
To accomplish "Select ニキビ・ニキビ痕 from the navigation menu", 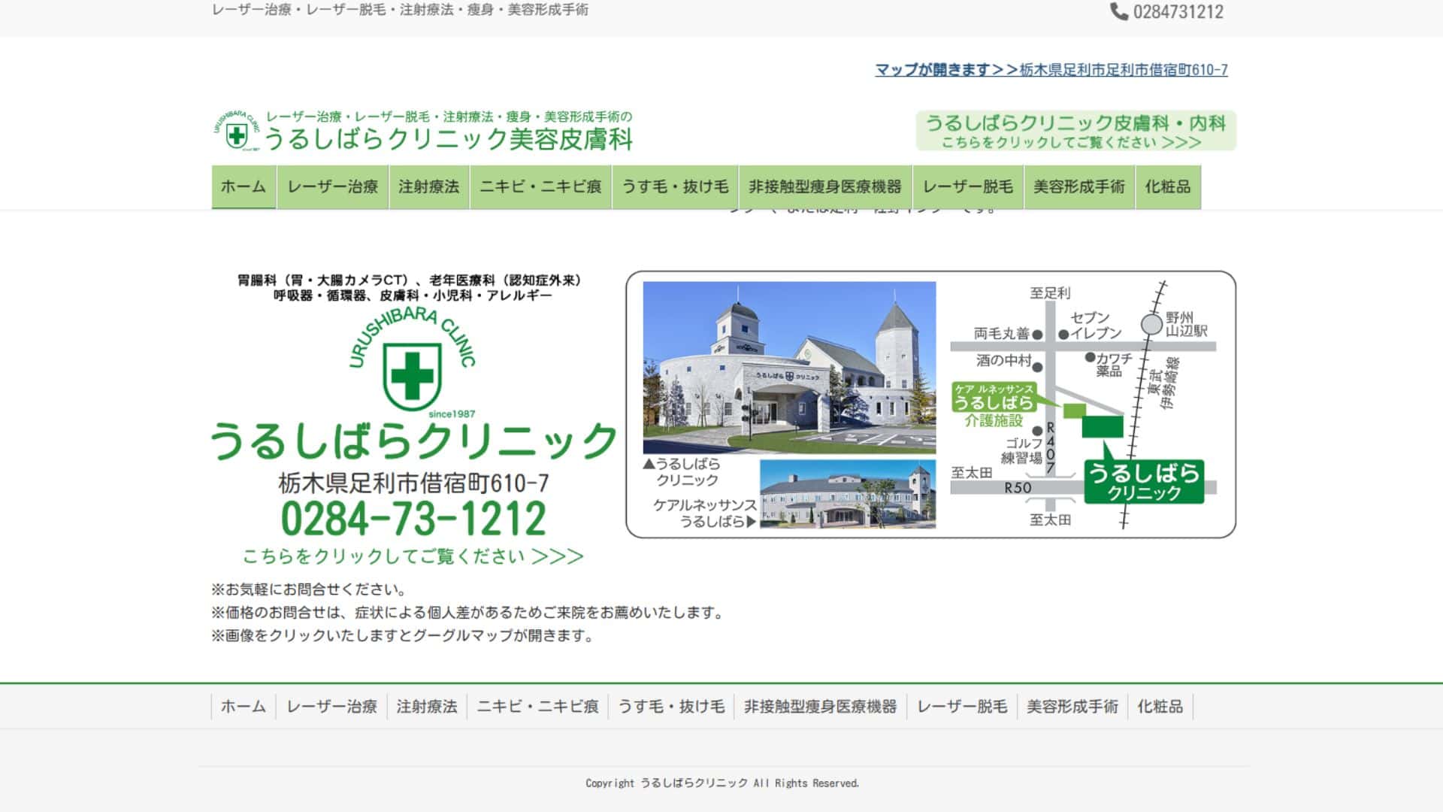I will [540, 187].
